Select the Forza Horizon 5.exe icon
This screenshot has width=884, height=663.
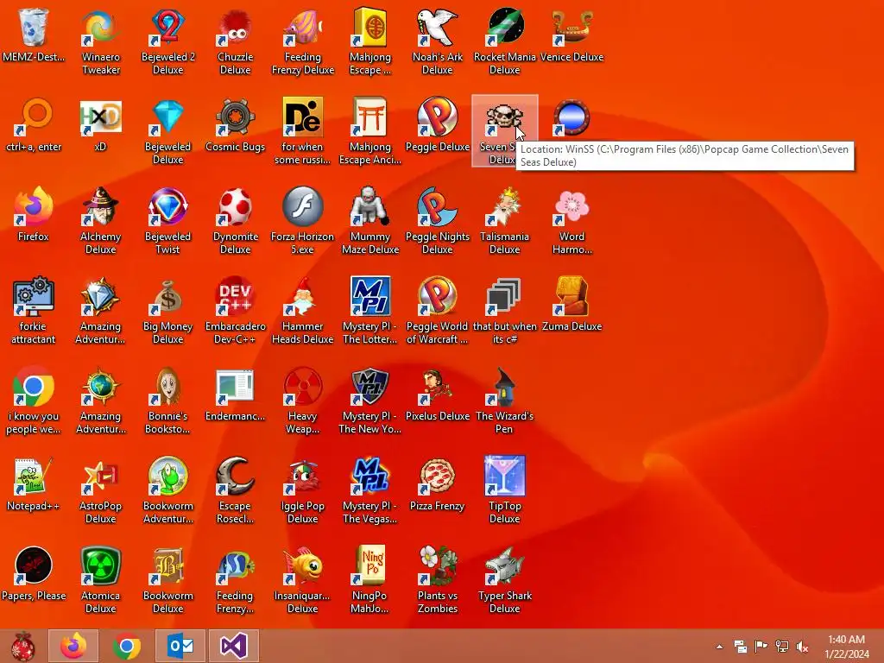click(303, 206)
